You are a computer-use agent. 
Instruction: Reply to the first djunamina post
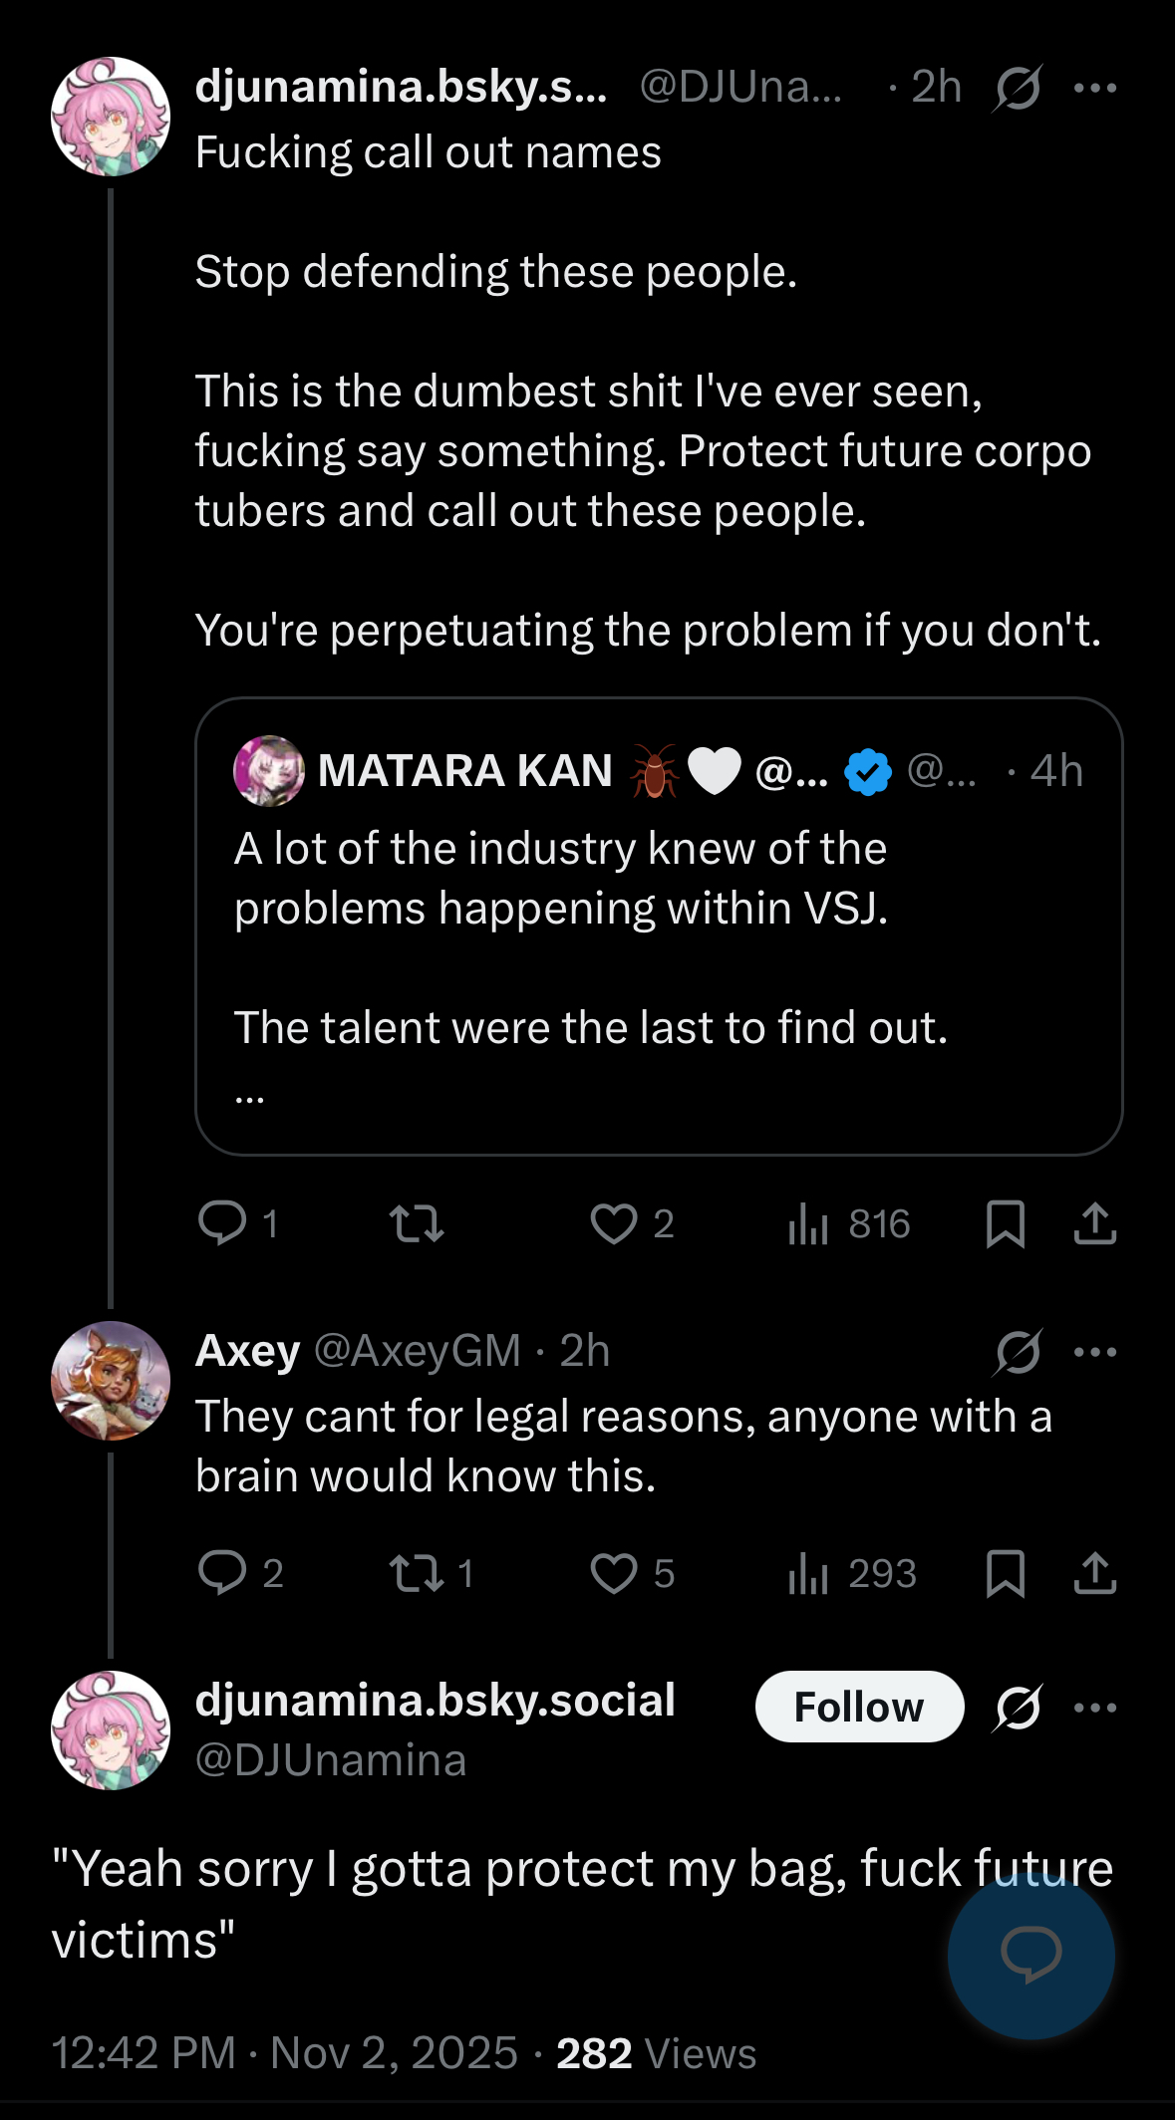click(x=222, y=1223)
